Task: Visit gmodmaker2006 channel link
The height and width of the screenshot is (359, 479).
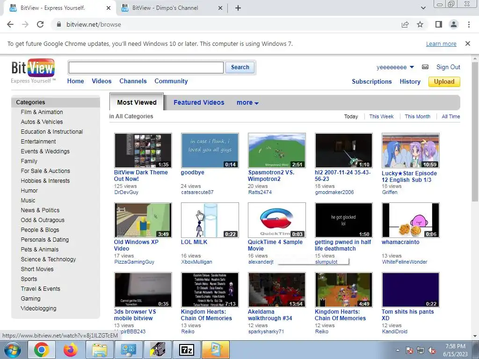Action: pyautogui.click(x=334, y=192)
